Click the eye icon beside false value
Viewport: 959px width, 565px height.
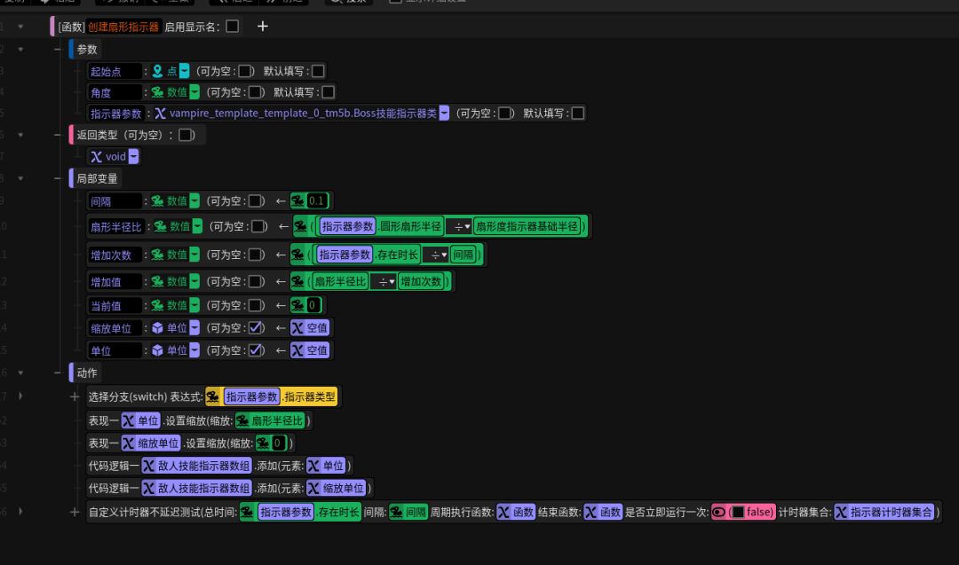(719, 512)
